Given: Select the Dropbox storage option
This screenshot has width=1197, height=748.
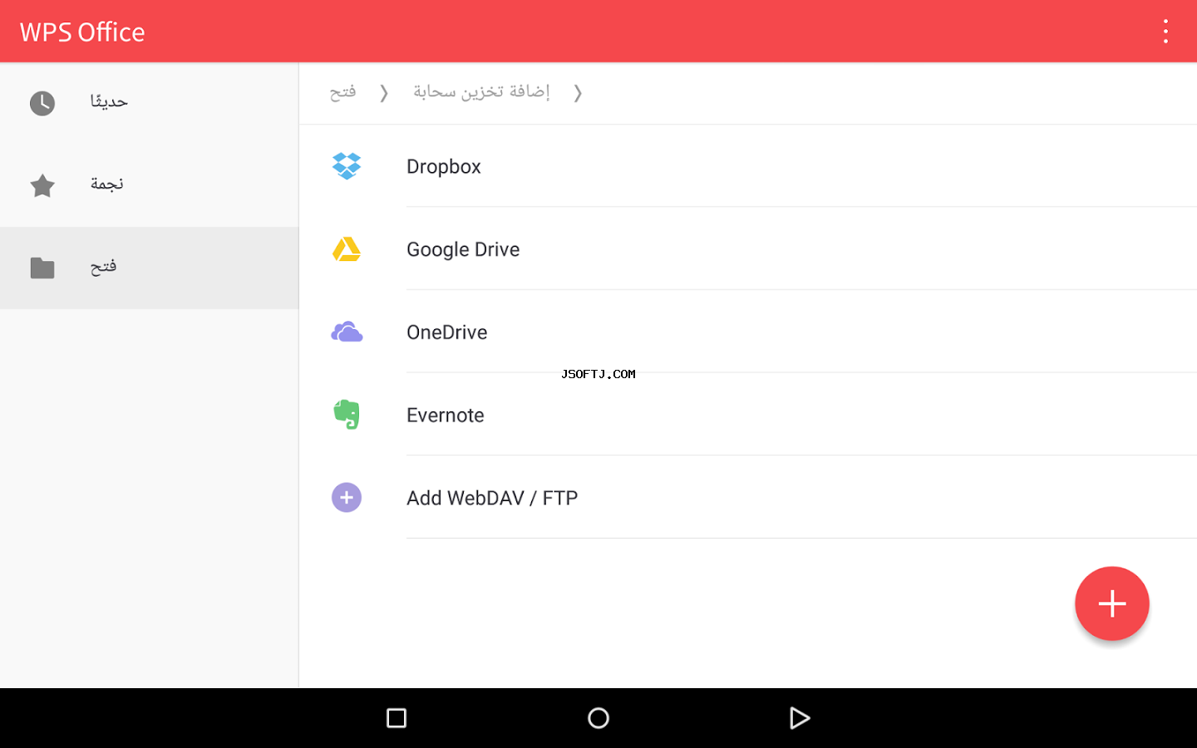Looking at the screenshot, I should point(748,166).
